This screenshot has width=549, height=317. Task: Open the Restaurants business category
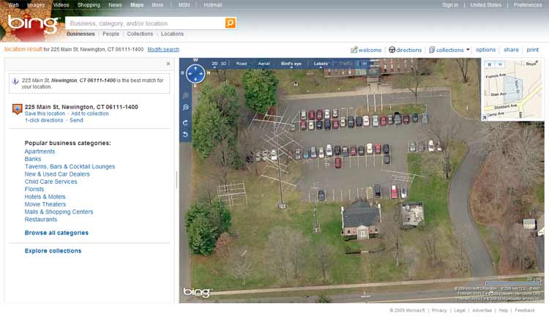point(41,220)
